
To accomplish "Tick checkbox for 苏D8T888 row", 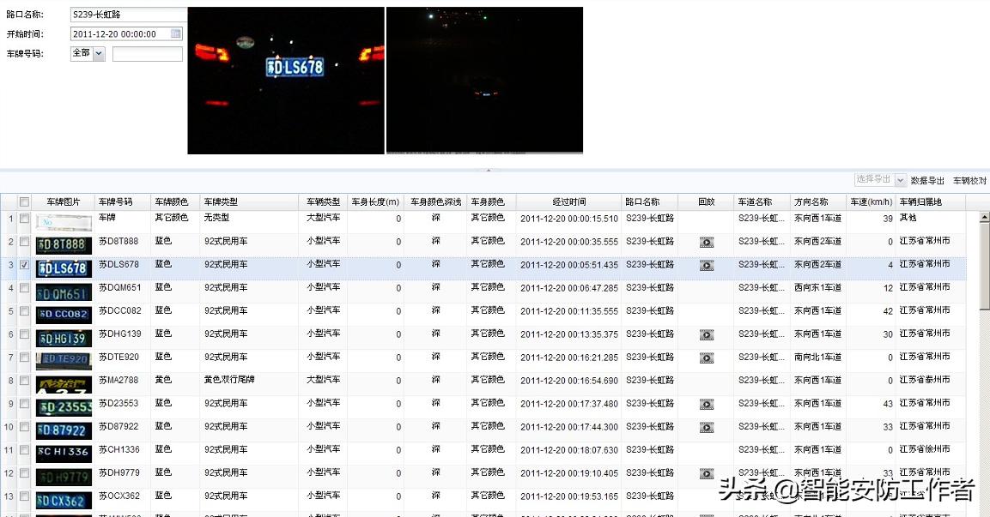I will point(24,242).
